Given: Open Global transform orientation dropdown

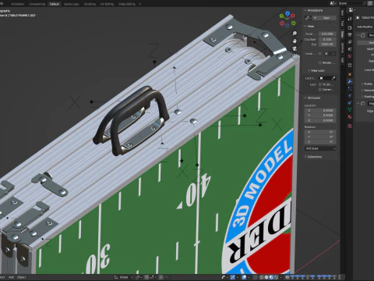Looking at the screenshot, I should pos(123,277).
